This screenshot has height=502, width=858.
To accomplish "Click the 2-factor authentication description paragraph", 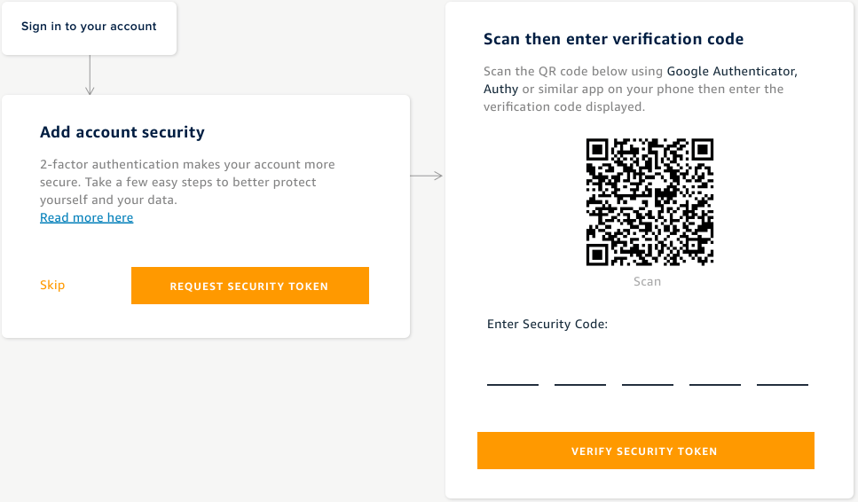I will click(x=187, y=182).
